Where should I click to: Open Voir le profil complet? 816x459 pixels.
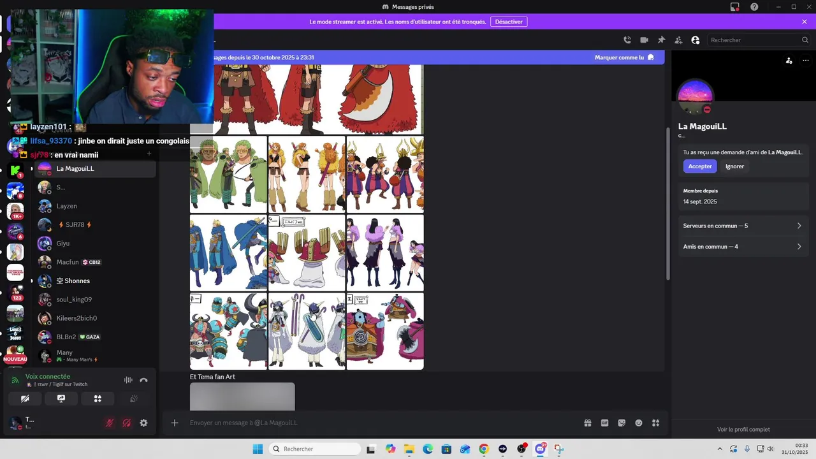pyautogui.click(x=743, y=430)
